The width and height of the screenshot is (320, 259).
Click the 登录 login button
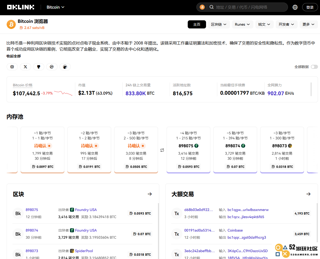pyautogui.click(x=310, y=7)
